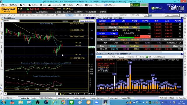Select the rectangle drawing tool
This screenshot has height=105, width=187.
click(23, 15)
